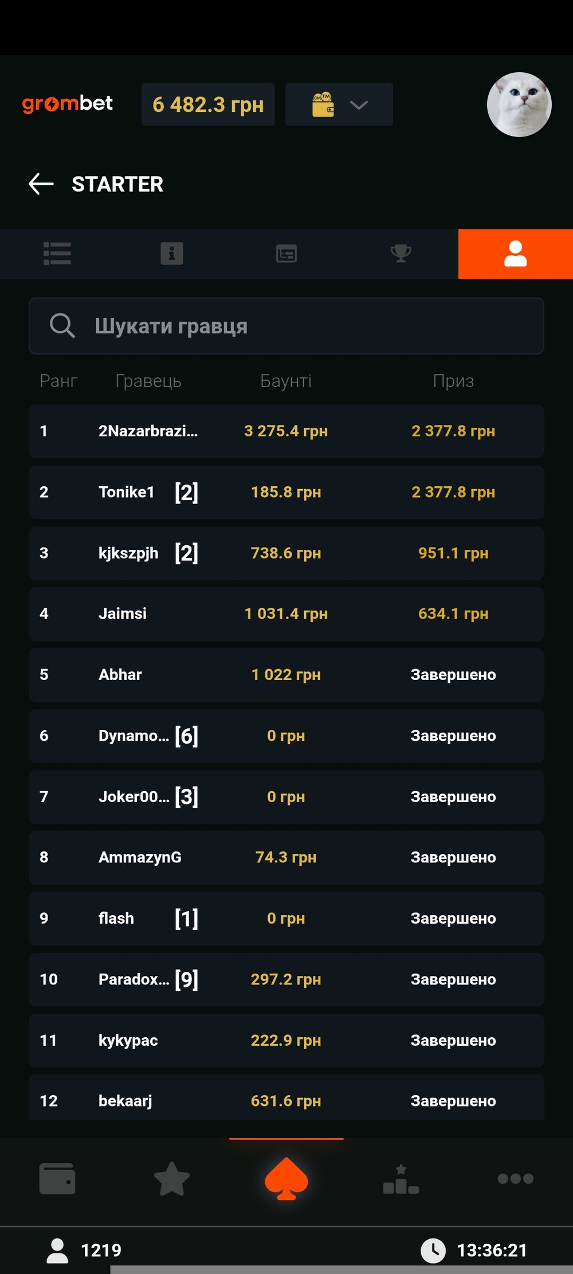
Task: Select the Jaimsi player row
Action: 286,613
